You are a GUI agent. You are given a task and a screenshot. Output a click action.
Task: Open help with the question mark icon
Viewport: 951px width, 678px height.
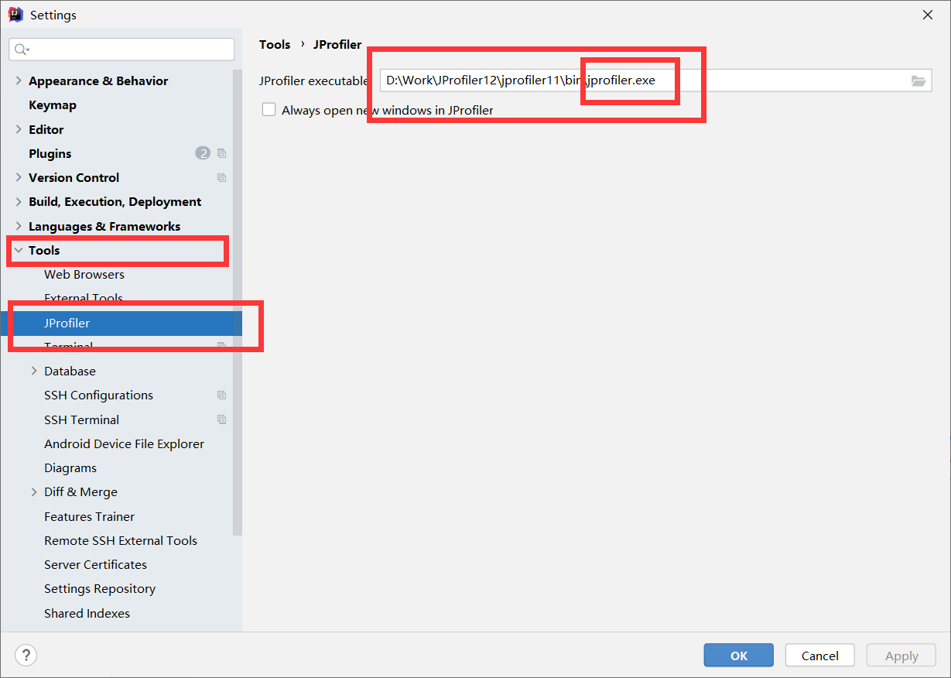26,656
